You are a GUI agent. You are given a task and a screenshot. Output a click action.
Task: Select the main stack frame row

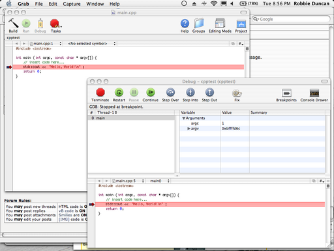click(x=131, y=118)
